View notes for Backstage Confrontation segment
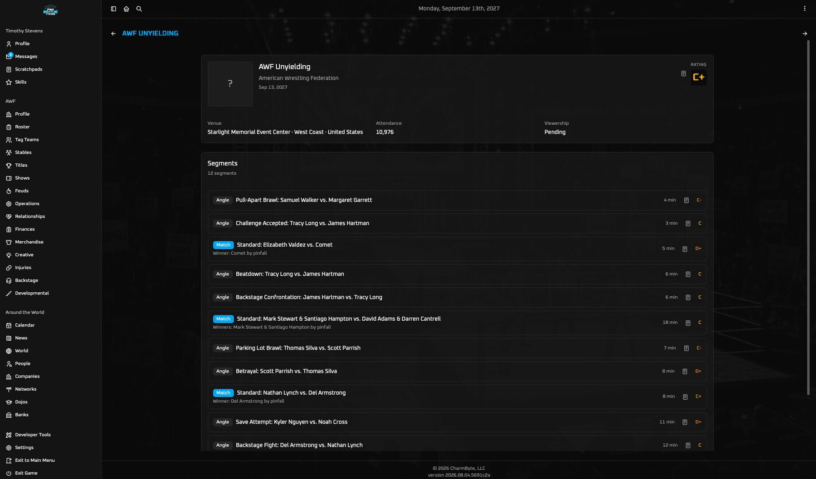This screenshot has width=816, height=479. [688, 298]
